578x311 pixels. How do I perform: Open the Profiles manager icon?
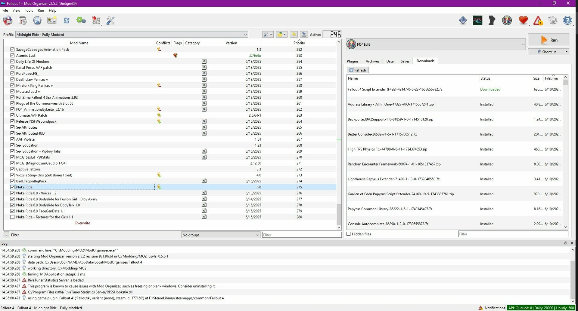tap(52, 20)
